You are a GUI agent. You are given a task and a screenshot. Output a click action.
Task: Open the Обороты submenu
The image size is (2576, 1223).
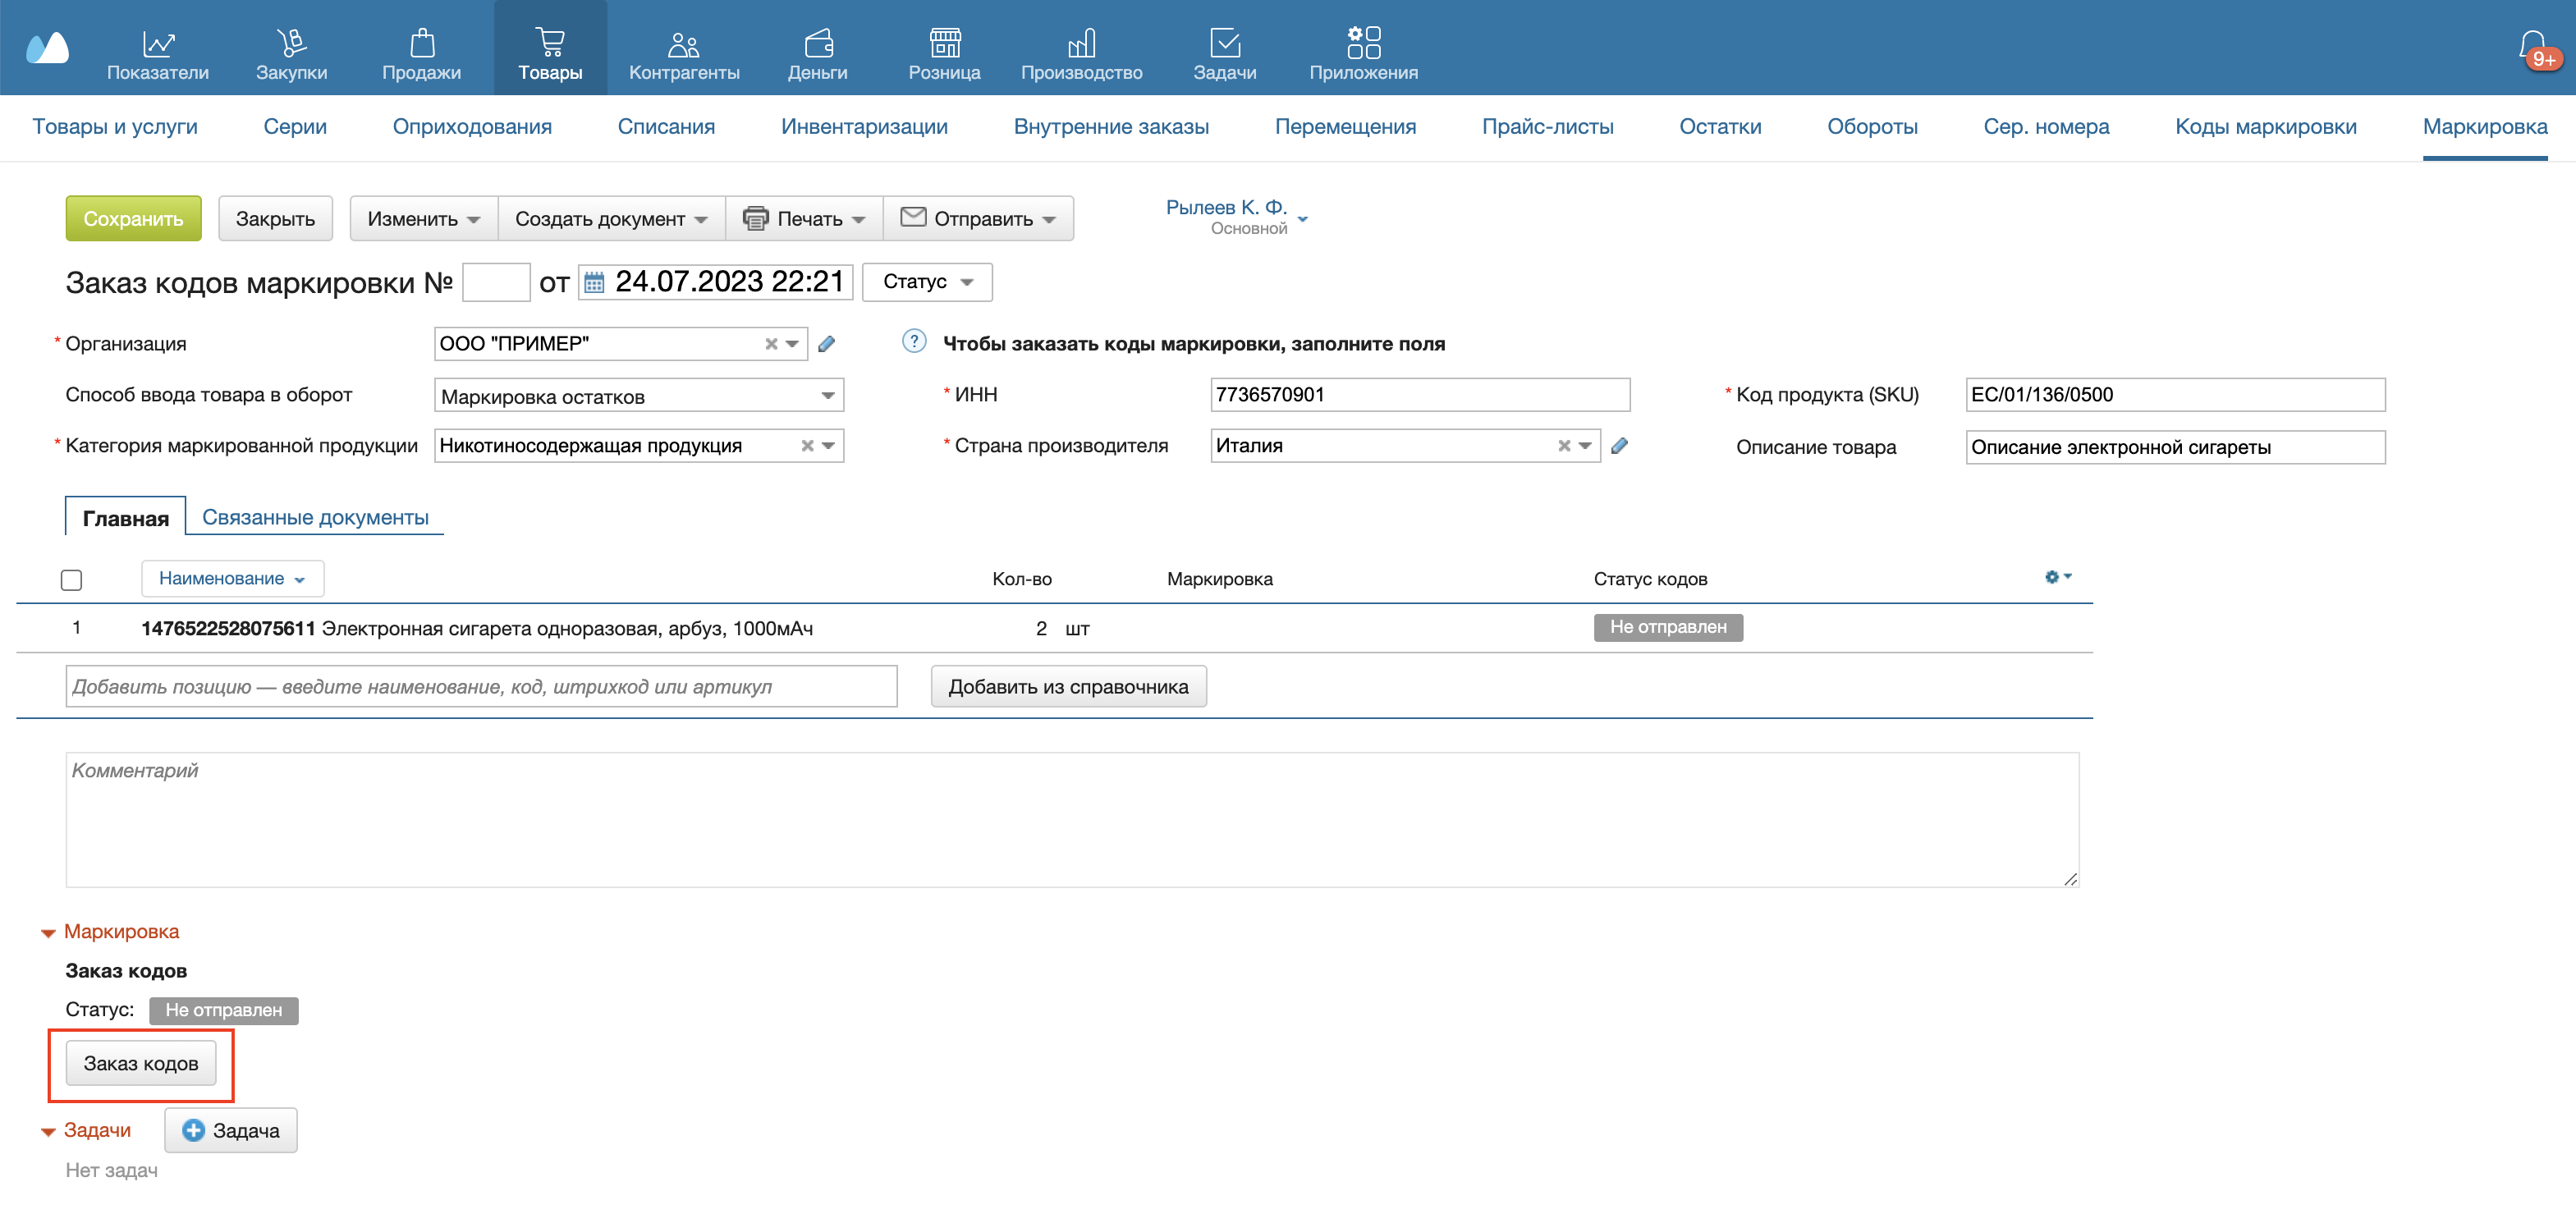click(x=1872, y=127)
